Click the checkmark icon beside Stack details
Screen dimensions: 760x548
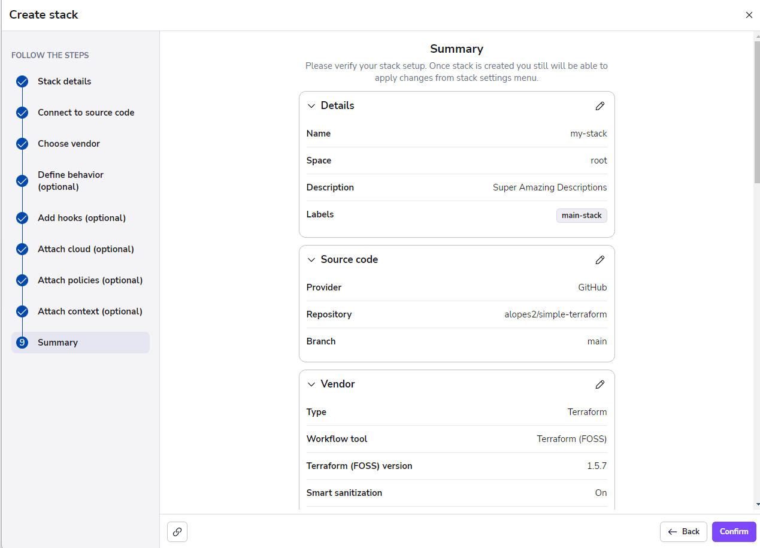pyautogui.click(x=22, y=81)
